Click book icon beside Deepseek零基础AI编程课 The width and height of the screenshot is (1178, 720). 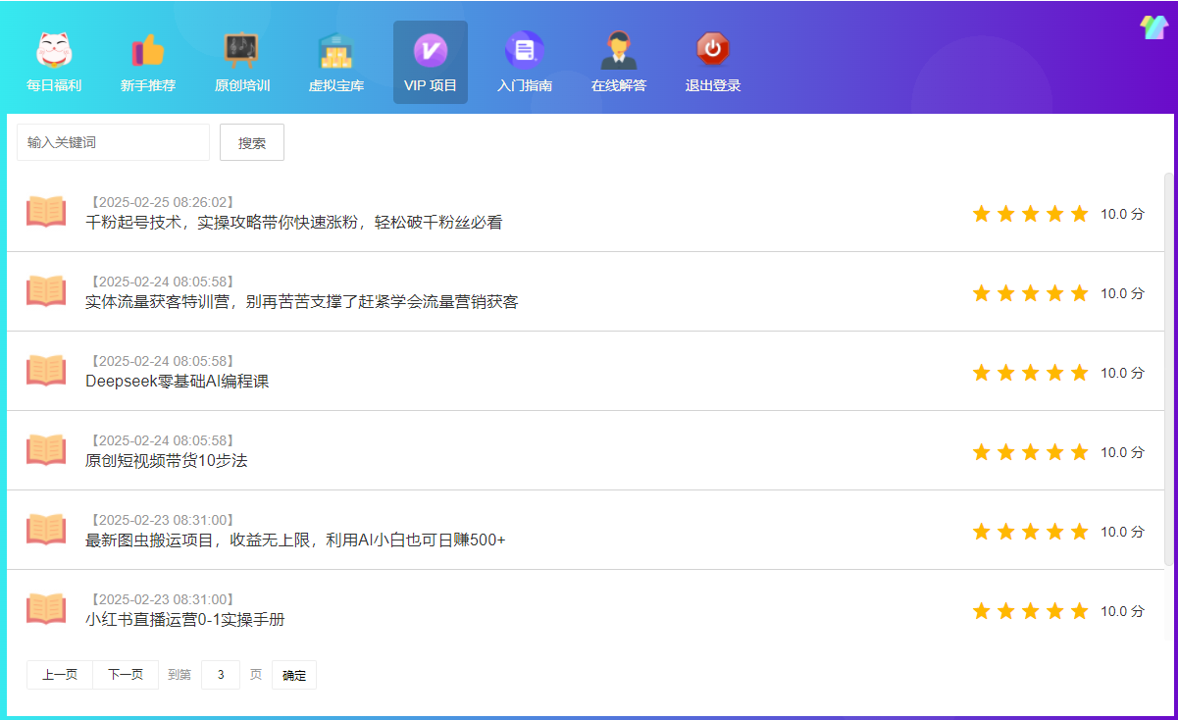click(x=46, y=371)
